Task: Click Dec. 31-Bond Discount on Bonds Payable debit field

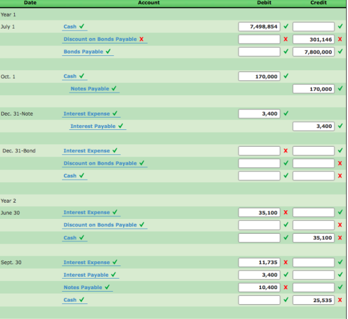Action: (x=259, y=164)
